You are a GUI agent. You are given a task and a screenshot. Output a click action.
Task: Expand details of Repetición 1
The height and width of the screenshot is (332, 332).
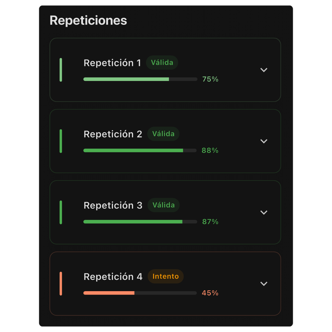click(x=264, y=70)
